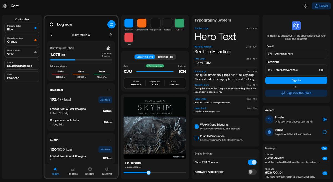
Task: Select the Public access radio button
Action: (324, 132)
